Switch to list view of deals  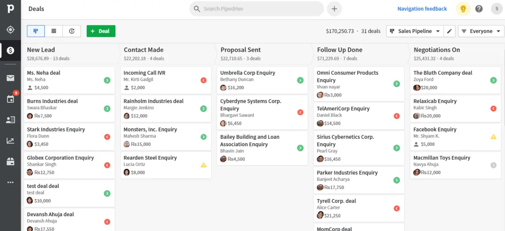[54, 31]
